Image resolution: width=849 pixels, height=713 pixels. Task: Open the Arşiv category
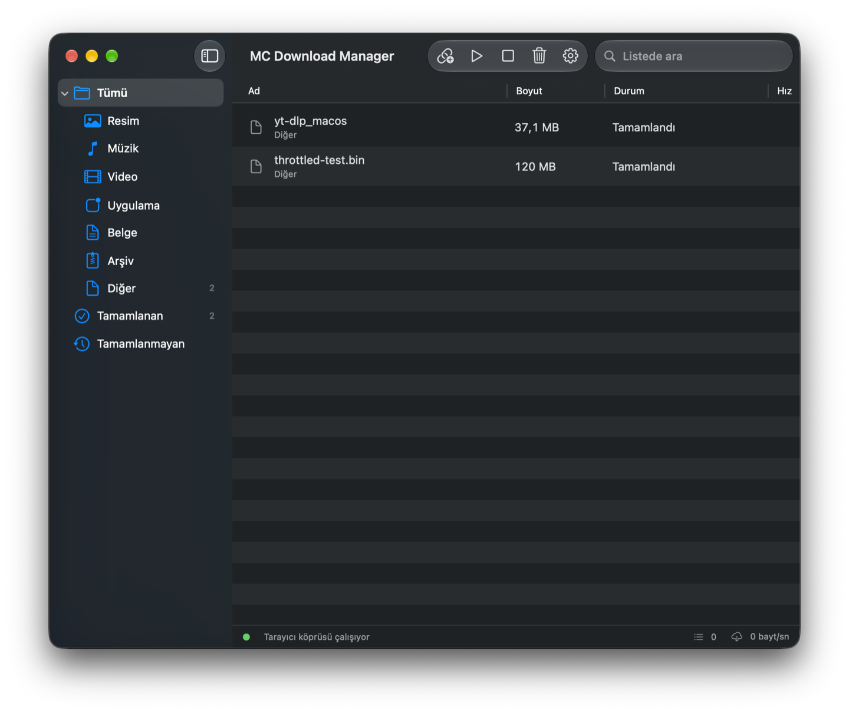tap(141, 260)
